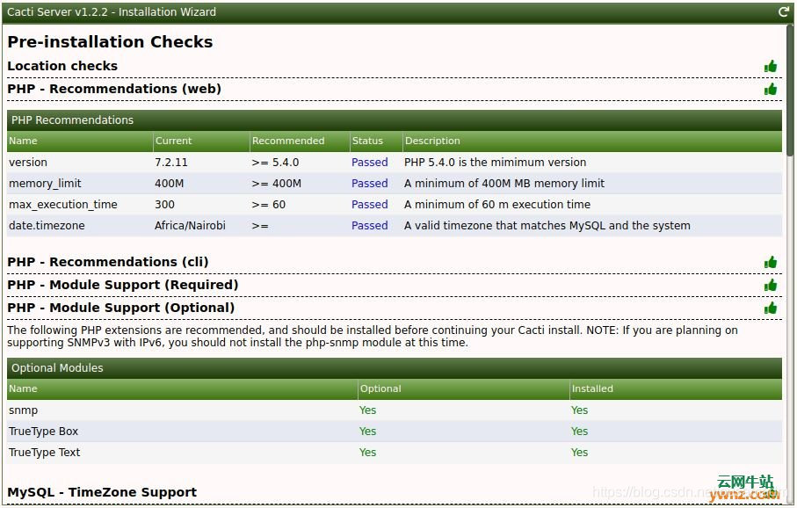Click the Pre-installation Checks heading
797x508 pixels.
point(110,41)
